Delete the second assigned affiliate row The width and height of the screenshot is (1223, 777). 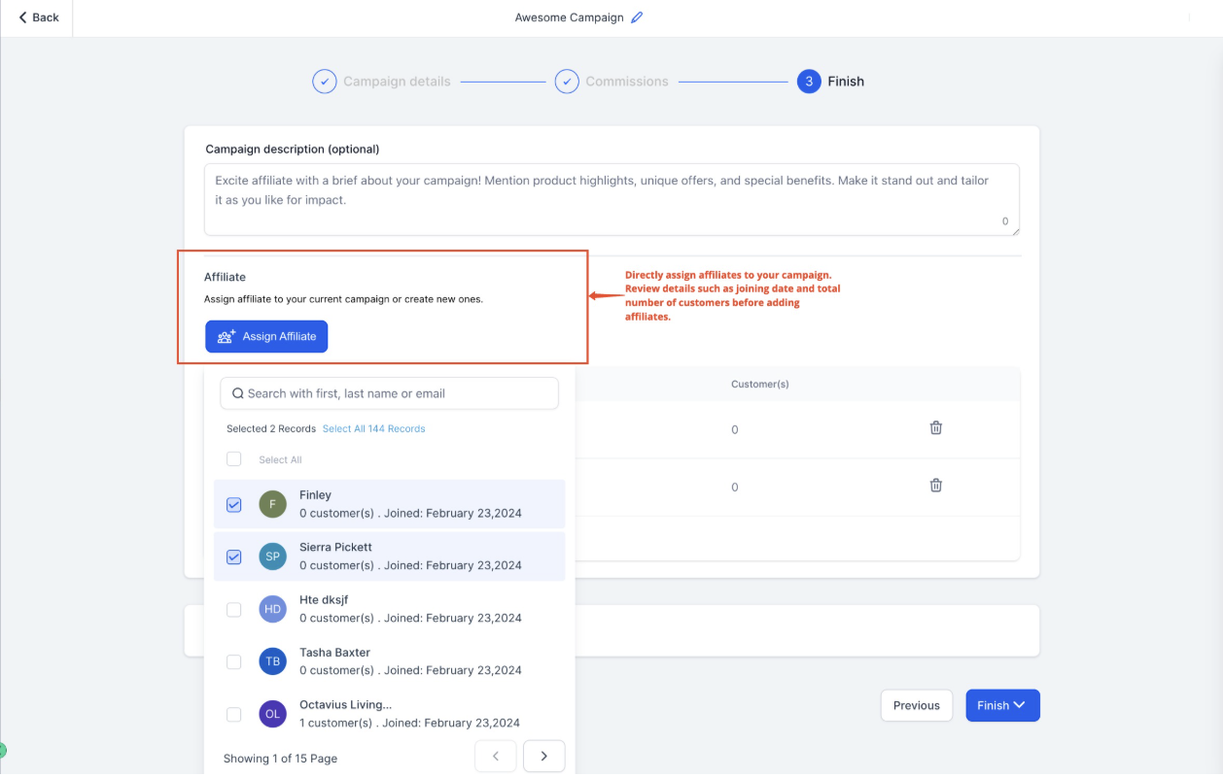[x=936, y=485]
